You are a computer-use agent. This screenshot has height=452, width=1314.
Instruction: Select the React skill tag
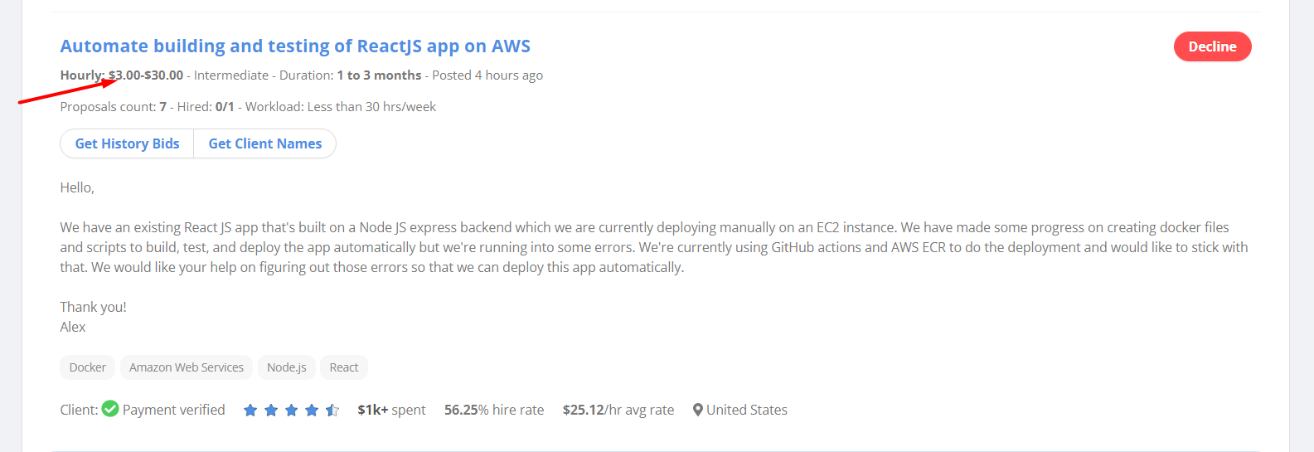click(344, 367)
